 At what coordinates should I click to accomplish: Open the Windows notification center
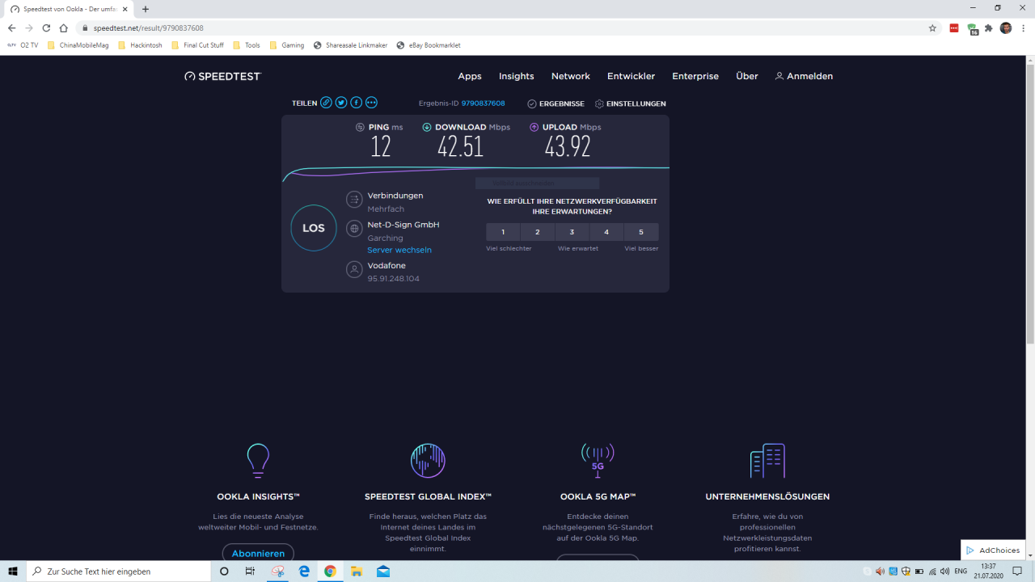coord(1018,571)
